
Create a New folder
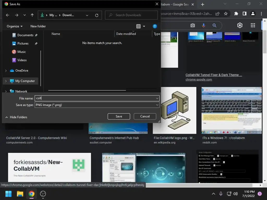tap(38, 26)
